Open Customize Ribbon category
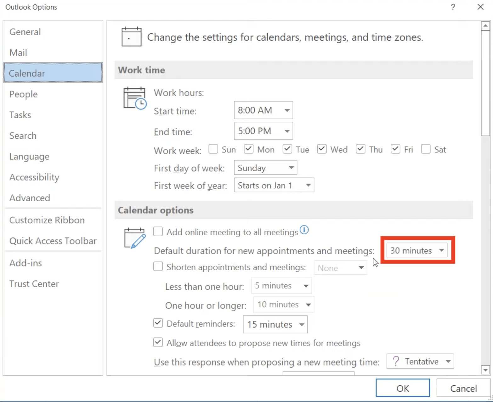This screenshot has width=493, height=402. point(53,220)
